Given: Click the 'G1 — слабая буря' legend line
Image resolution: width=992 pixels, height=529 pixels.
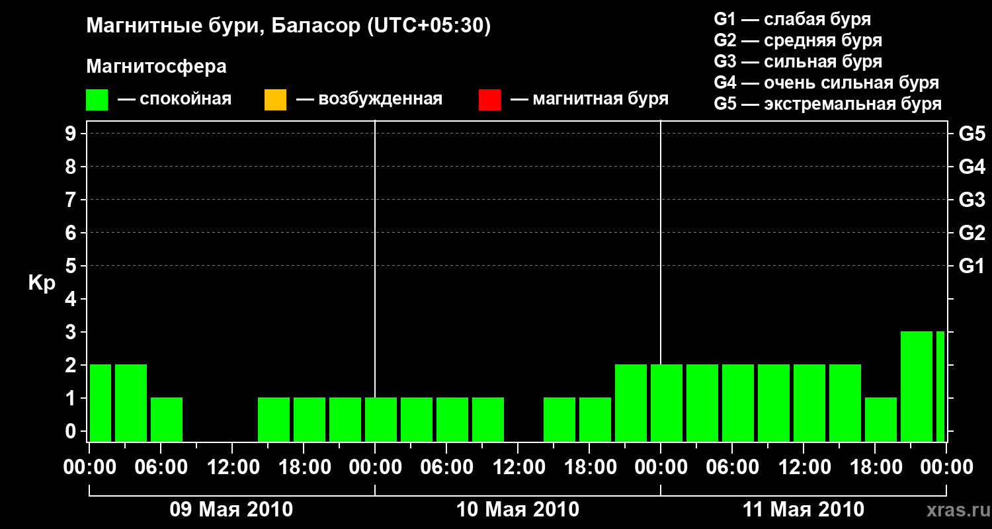Looking at the screenshot, I should 792,19.
